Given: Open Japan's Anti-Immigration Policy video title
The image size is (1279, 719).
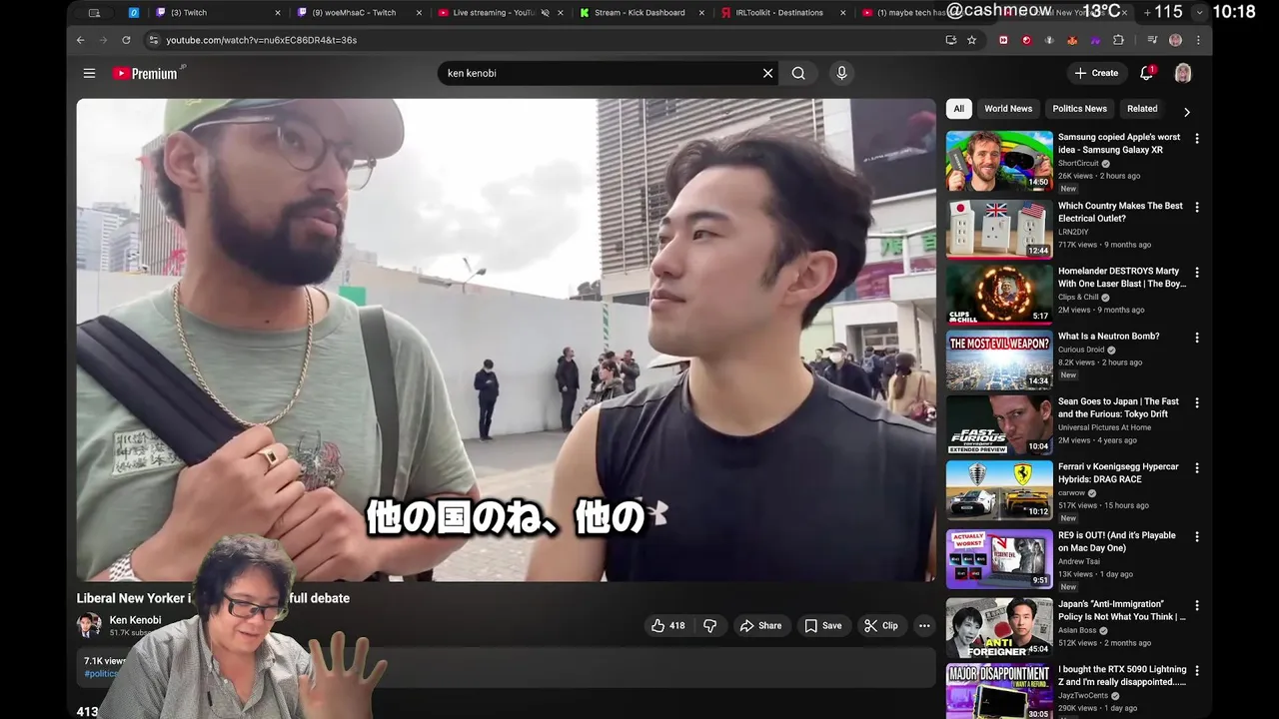Looking at the screenshot, I should coord(1122,610).
